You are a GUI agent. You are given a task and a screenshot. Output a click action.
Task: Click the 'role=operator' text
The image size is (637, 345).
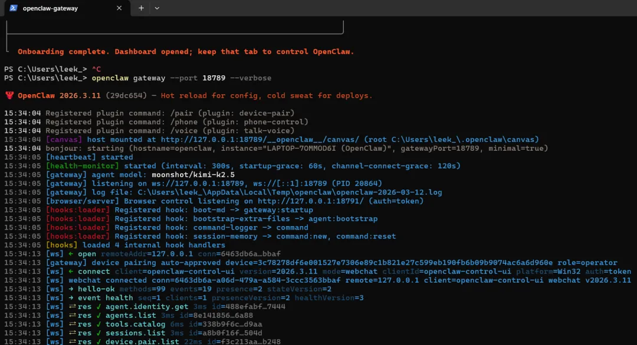click(587, 263)
